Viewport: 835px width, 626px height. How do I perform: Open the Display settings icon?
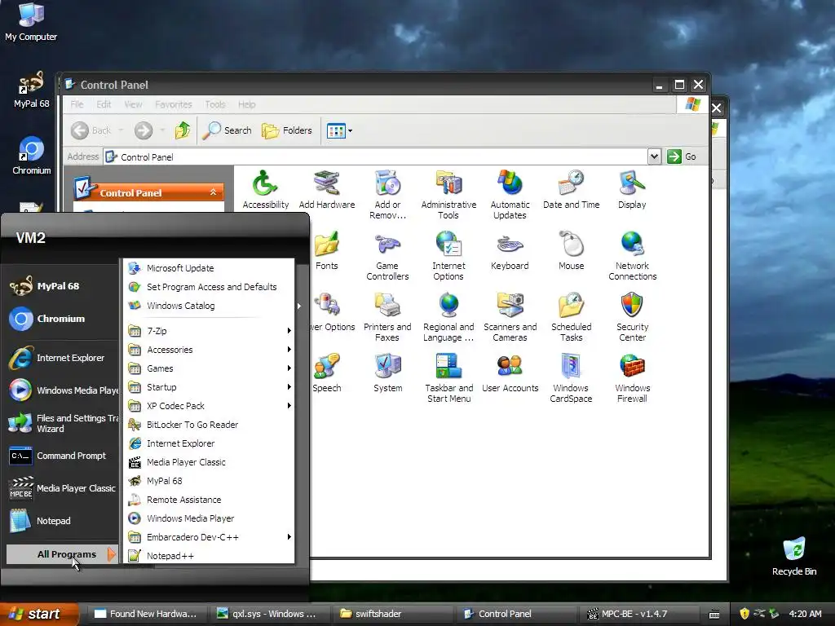(x=632, y=189)
